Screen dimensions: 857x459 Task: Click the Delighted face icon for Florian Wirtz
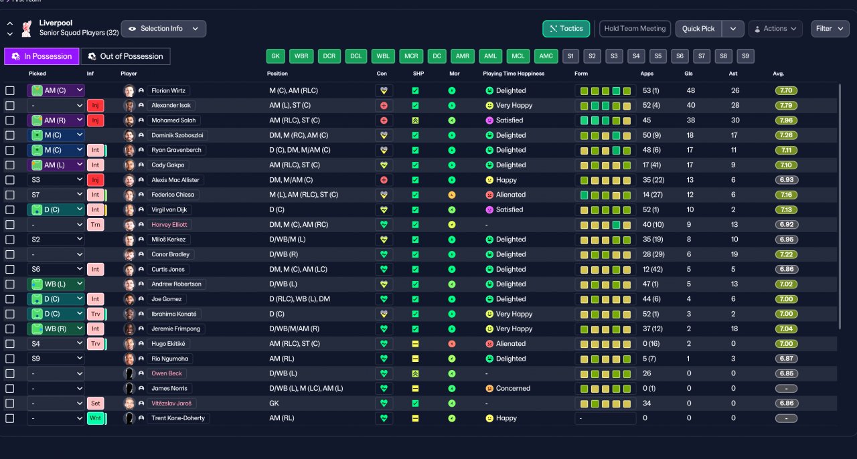489,90
